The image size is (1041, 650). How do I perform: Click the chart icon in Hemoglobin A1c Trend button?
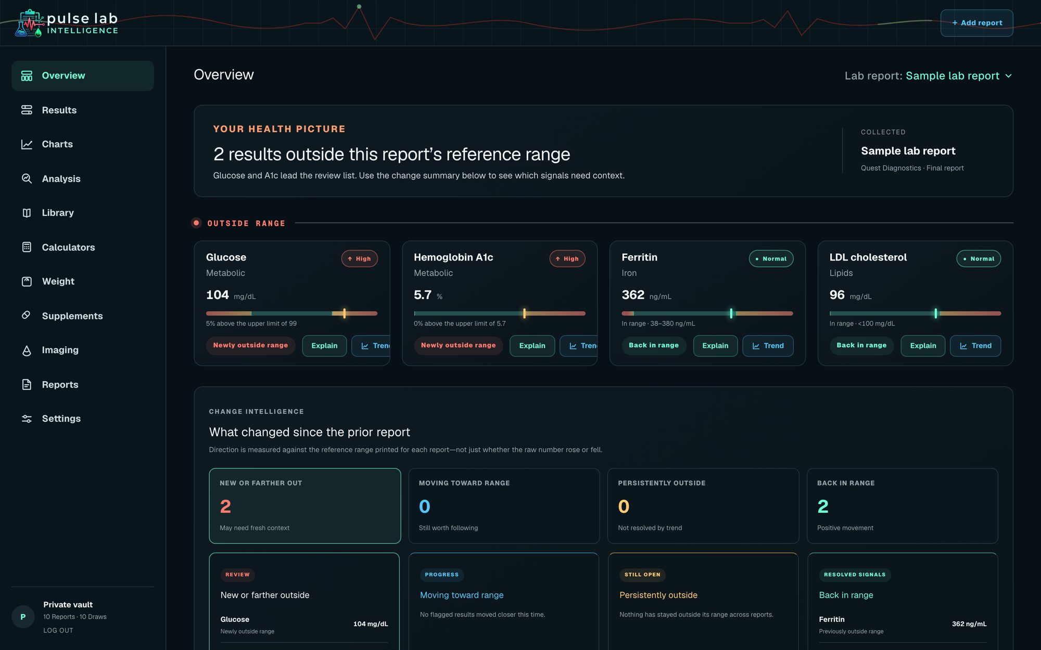573,346
